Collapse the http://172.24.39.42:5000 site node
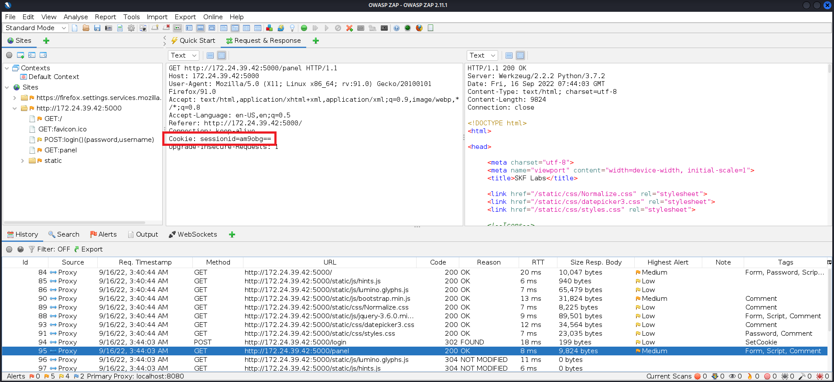 [15, 108]
